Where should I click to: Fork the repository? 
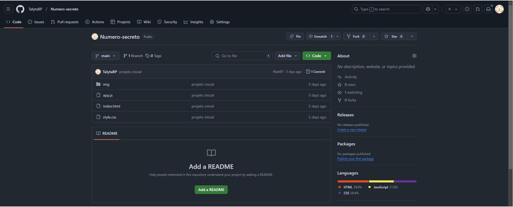356,36
